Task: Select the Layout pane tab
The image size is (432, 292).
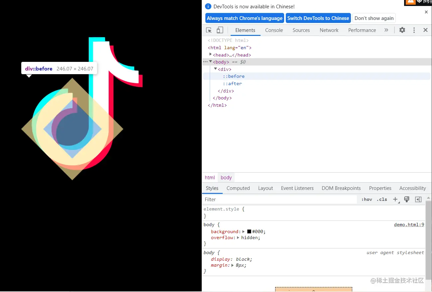Action: tap(266, 188)
